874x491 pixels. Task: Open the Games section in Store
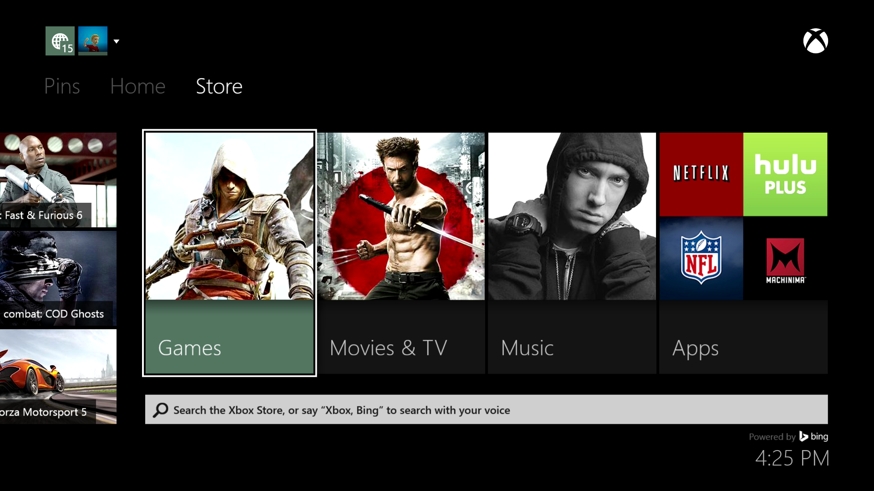pyautogui.click(x=229, y=252)
